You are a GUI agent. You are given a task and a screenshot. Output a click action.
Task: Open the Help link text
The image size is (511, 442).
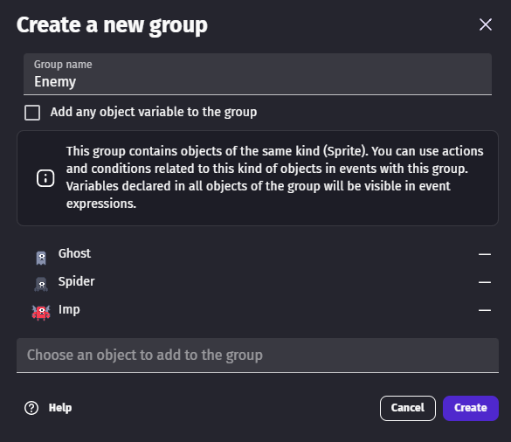coord(60,408)
